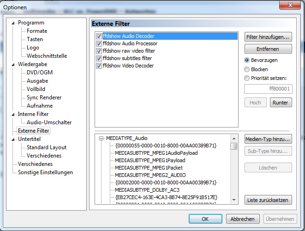305x231 pixels.
Task: Open the Vollbild settings page
Action: 36,89
